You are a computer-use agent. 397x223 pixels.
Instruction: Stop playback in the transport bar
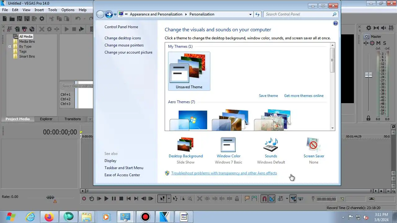[121, 199]
